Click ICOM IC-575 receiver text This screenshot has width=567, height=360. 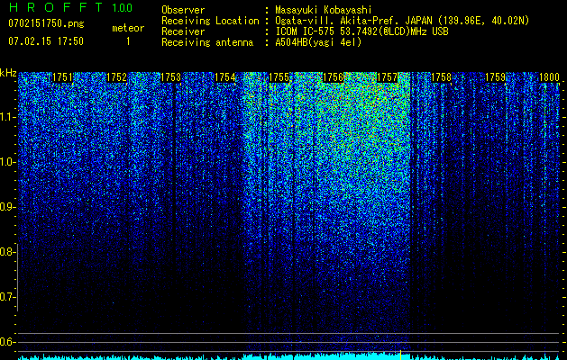361,31
